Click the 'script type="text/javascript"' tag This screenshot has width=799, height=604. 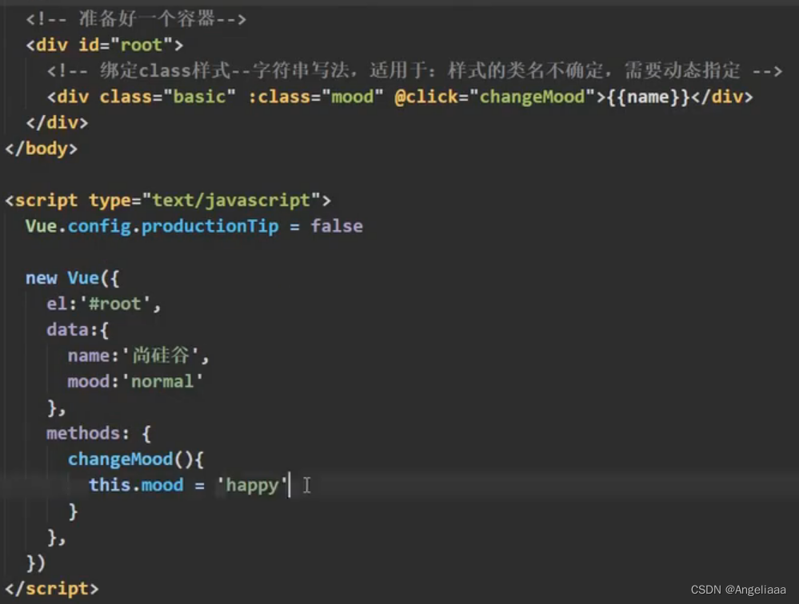click(x=168, y=201)
